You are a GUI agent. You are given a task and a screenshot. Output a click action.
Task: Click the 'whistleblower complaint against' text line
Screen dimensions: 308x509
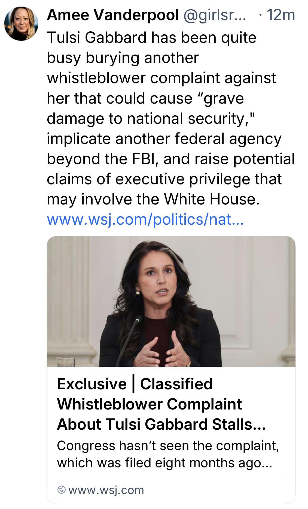click(161, 78)
